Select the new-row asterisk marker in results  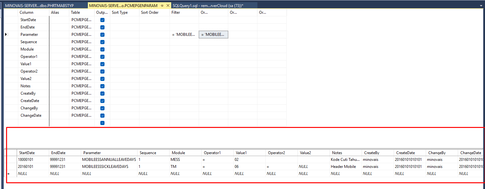pyautogui.click(x=8, y=174)
